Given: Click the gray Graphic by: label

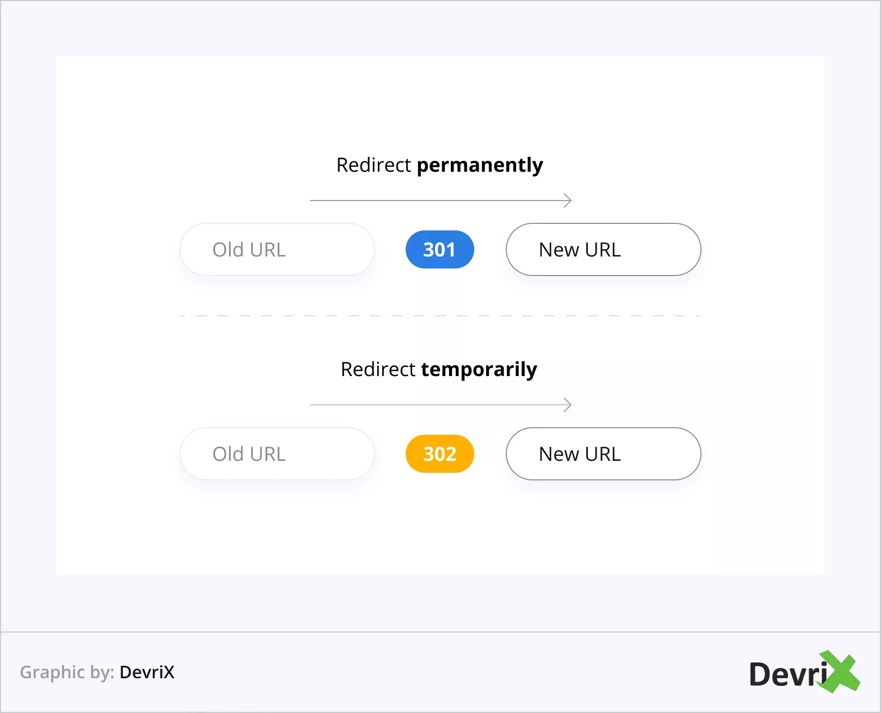Looking at the screenshot, I should click(x=67, y=672).
